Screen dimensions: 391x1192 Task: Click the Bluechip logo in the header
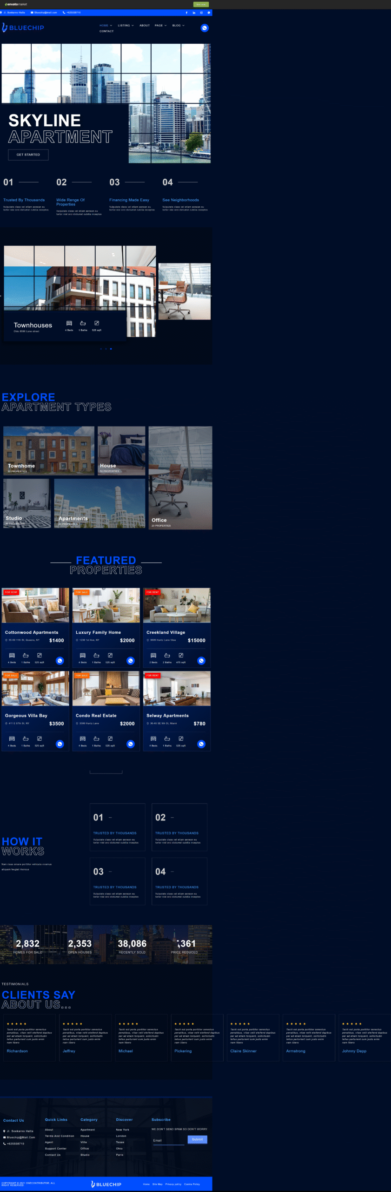tap(23, 27)
